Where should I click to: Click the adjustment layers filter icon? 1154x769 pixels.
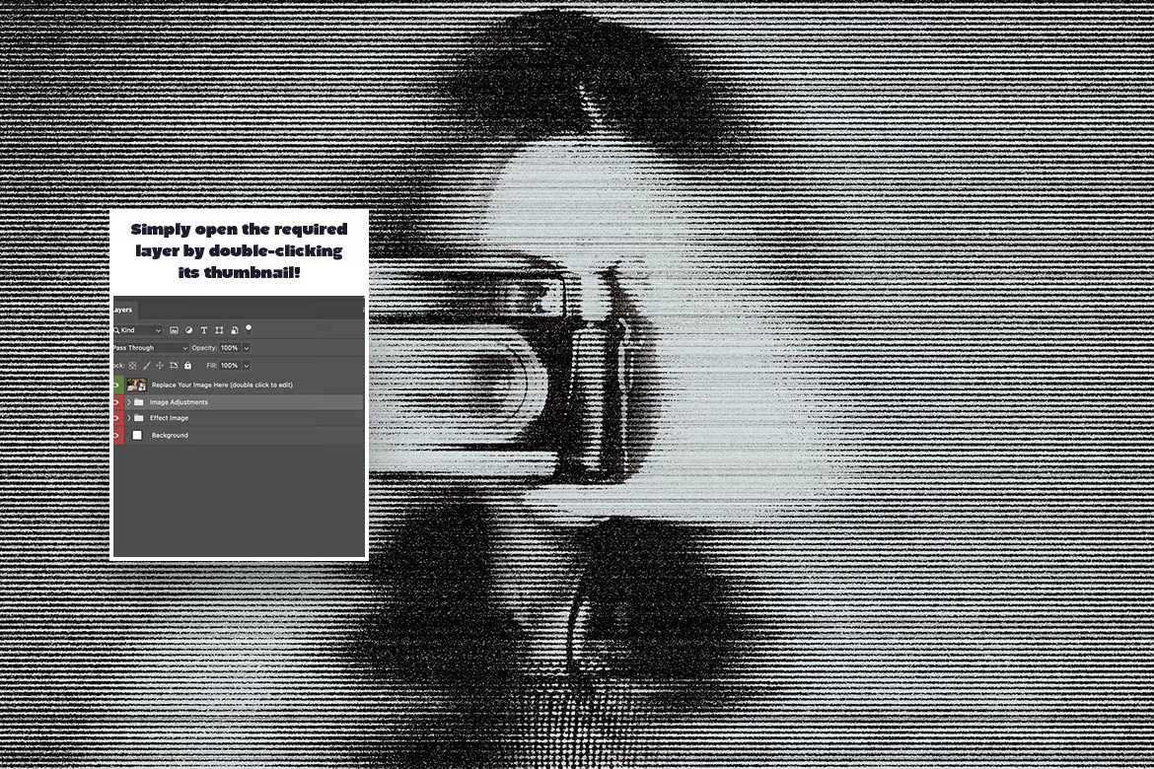click(189, 330)
